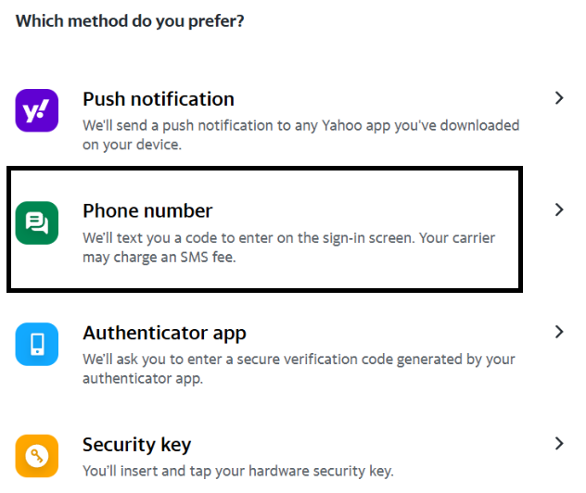Click the secure verification code description text
The height and width of the screenshot is (493, 586).
(299, 359)
